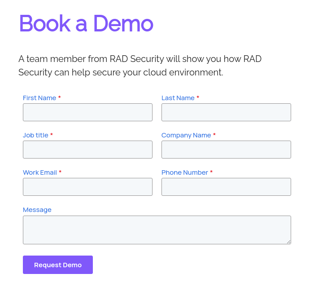The width and height of the screenshot is (314, 287).
Task: Click inside the Message text area
Action: pos(157,230)
